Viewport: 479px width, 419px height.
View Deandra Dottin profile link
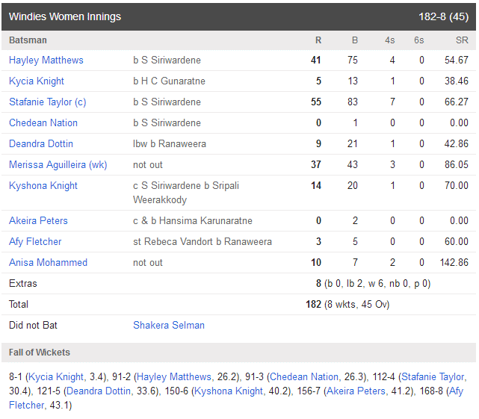41,144
